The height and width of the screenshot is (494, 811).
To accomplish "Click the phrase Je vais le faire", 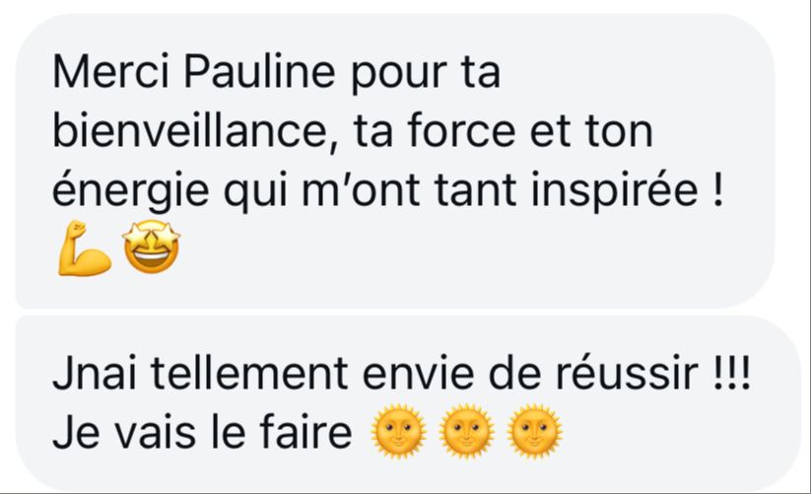I will [202, 432].
